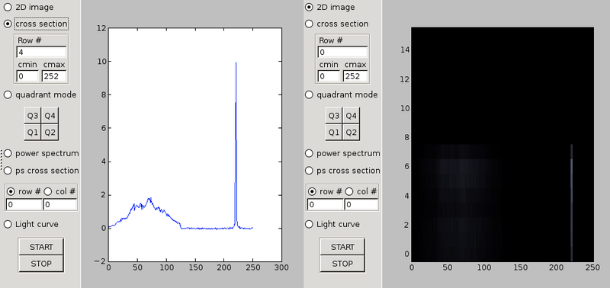The image size is (610, 288).
Task: Select ps cross section radio in right panel
Action: 309,170
